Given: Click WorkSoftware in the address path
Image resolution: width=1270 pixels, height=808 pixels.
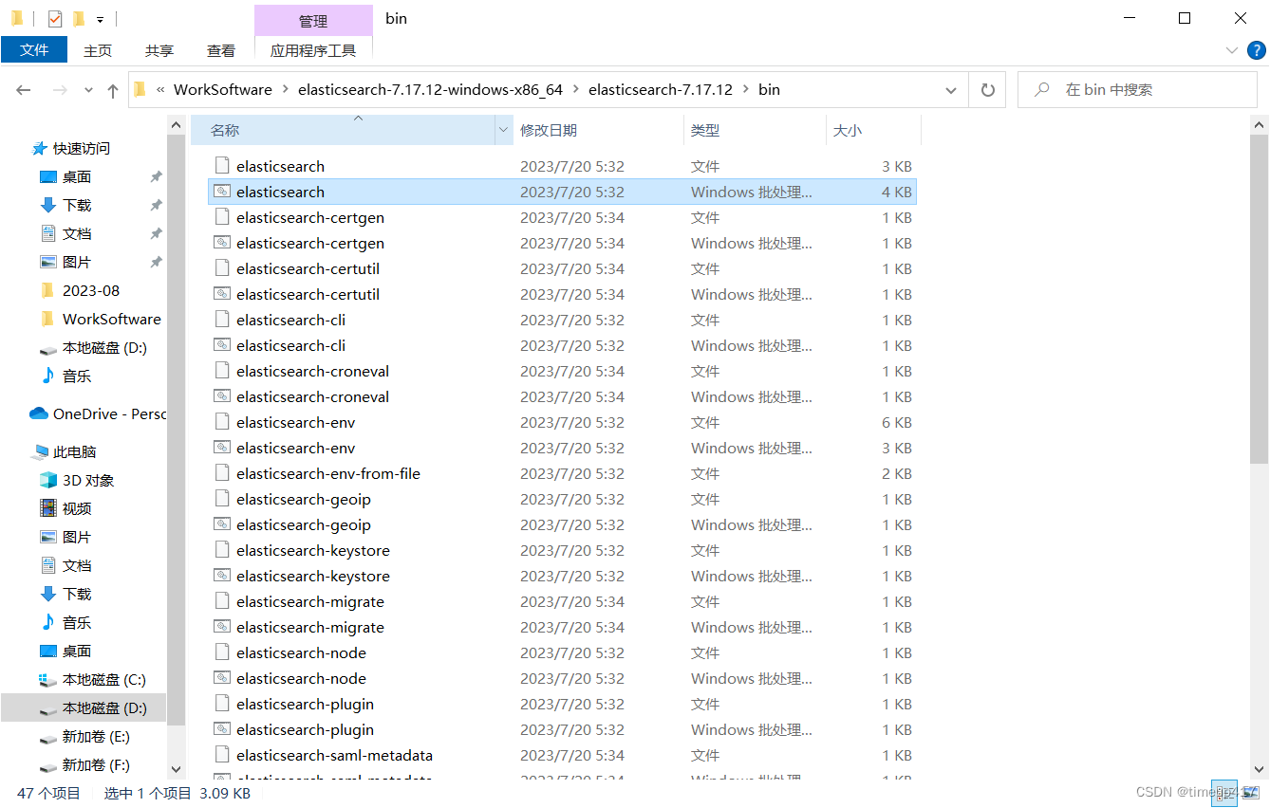Looking at the screenshot, I should coord(222,90).
